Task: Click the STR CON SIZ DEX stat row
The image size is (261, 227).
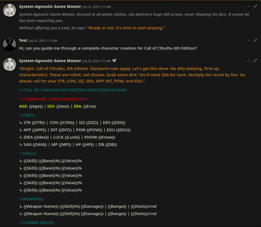Action: pyautogui.click(x=72, y=123)
